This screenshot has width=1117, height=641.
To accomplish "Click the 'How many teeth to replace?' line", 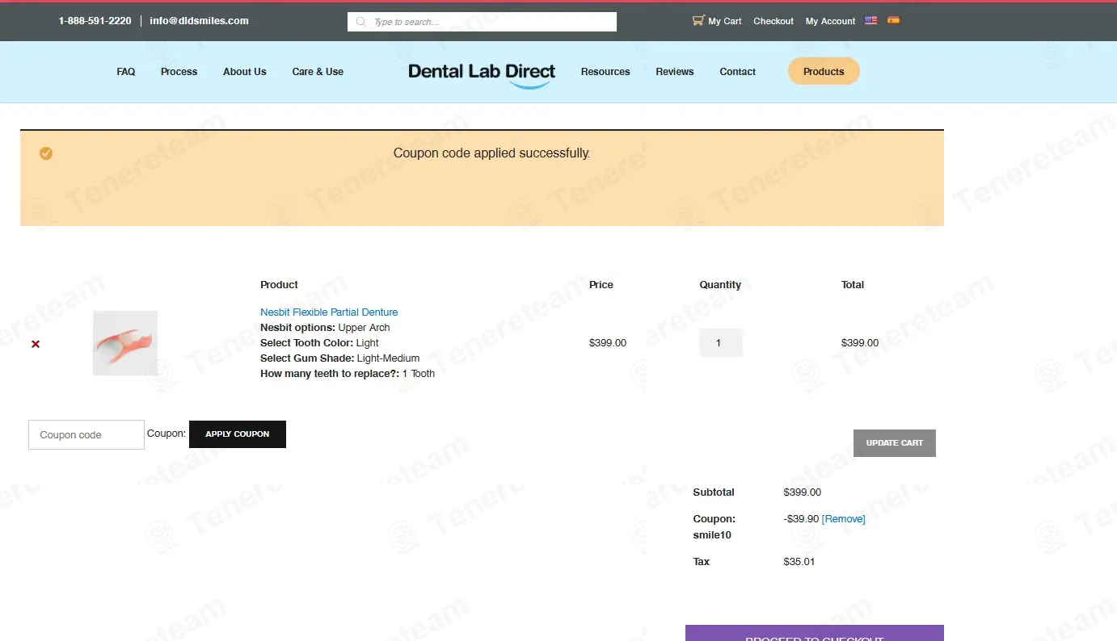I will click(x=348, y=374).
